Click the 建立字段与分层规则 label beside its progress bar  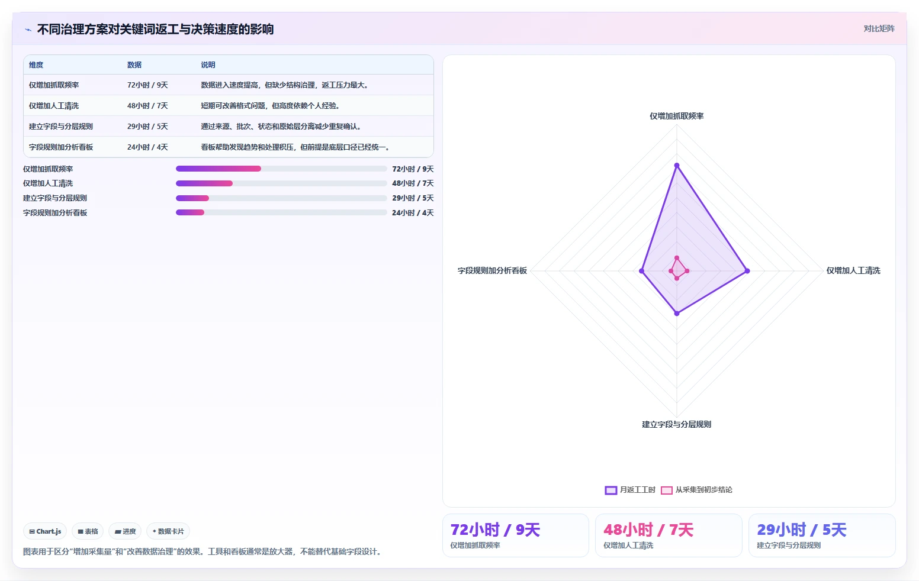(x=55, y=198)
